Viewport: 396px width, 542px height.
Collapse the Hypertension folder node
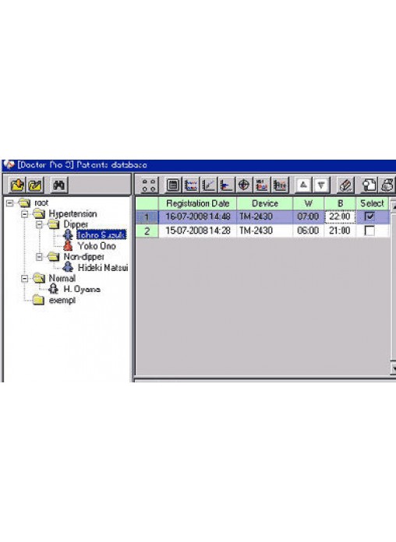tap(25, 214)
